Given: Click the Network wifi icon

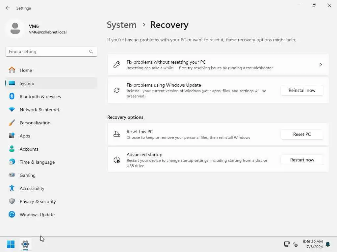Looking at the screenshot, I should pyautogui.click(x=12, y=109).
